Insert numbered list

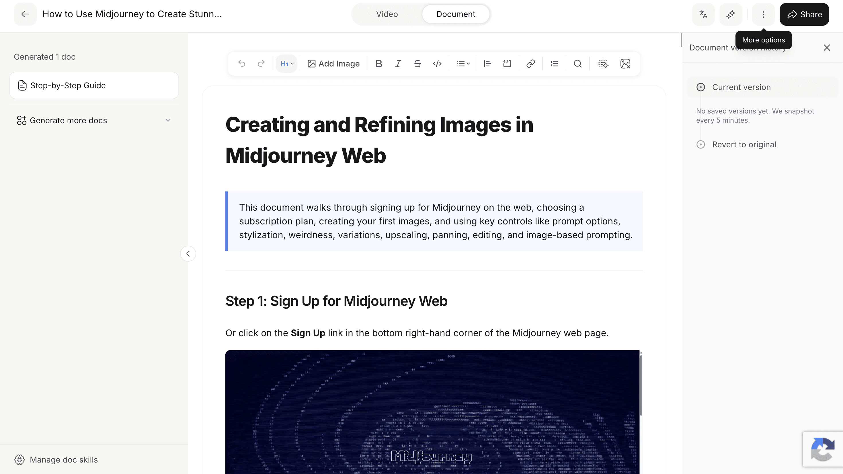point(554,63)
